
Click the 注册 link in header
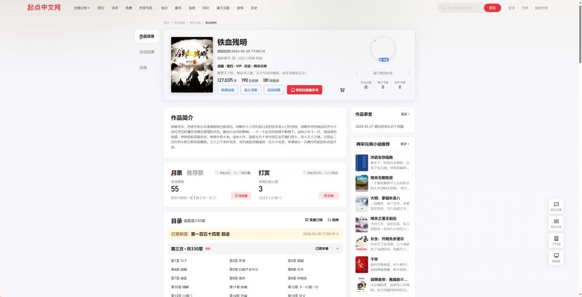click(x=525, y=8)
